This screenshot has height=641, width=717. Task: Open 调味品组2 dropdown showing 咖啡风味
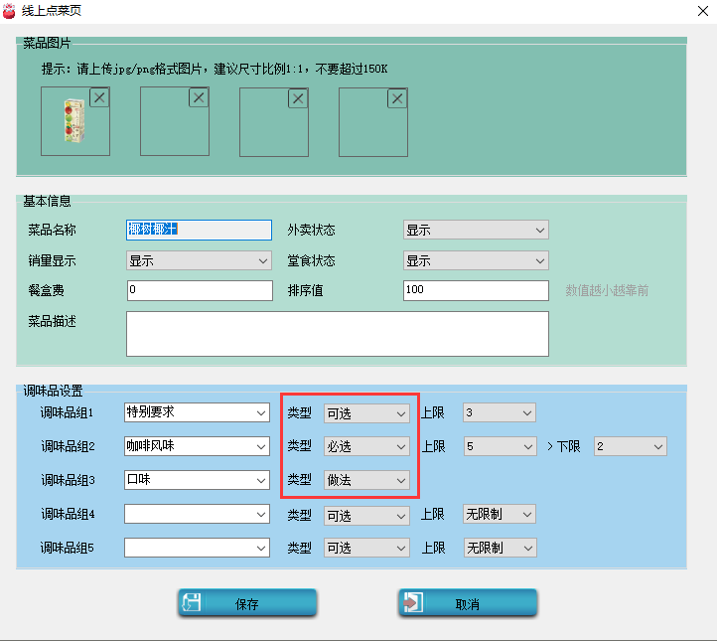197,446
